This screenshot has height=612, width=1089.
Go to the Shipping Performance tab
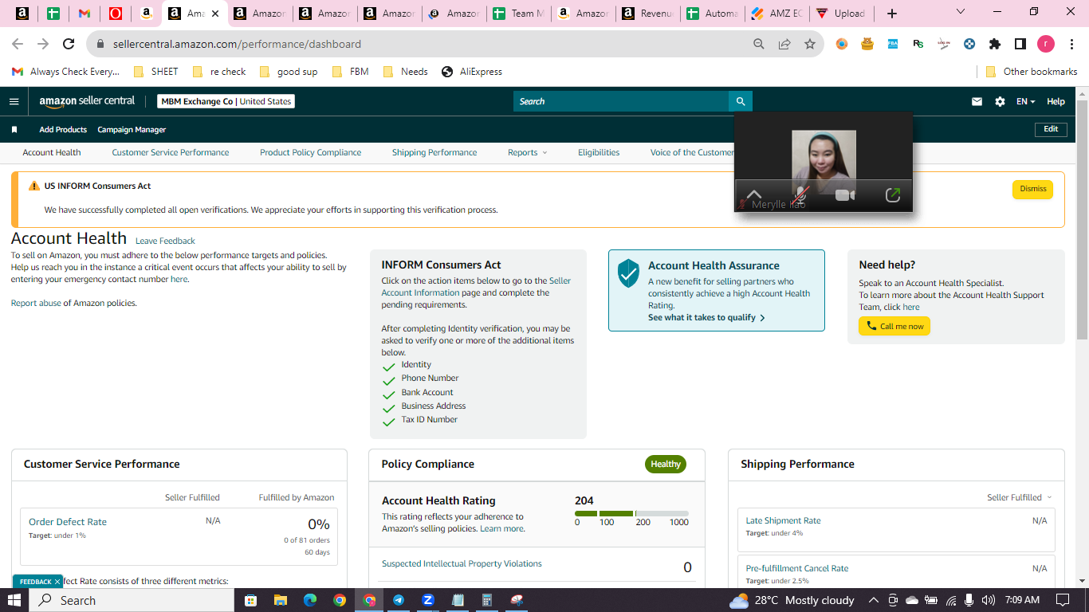point(434,152)
